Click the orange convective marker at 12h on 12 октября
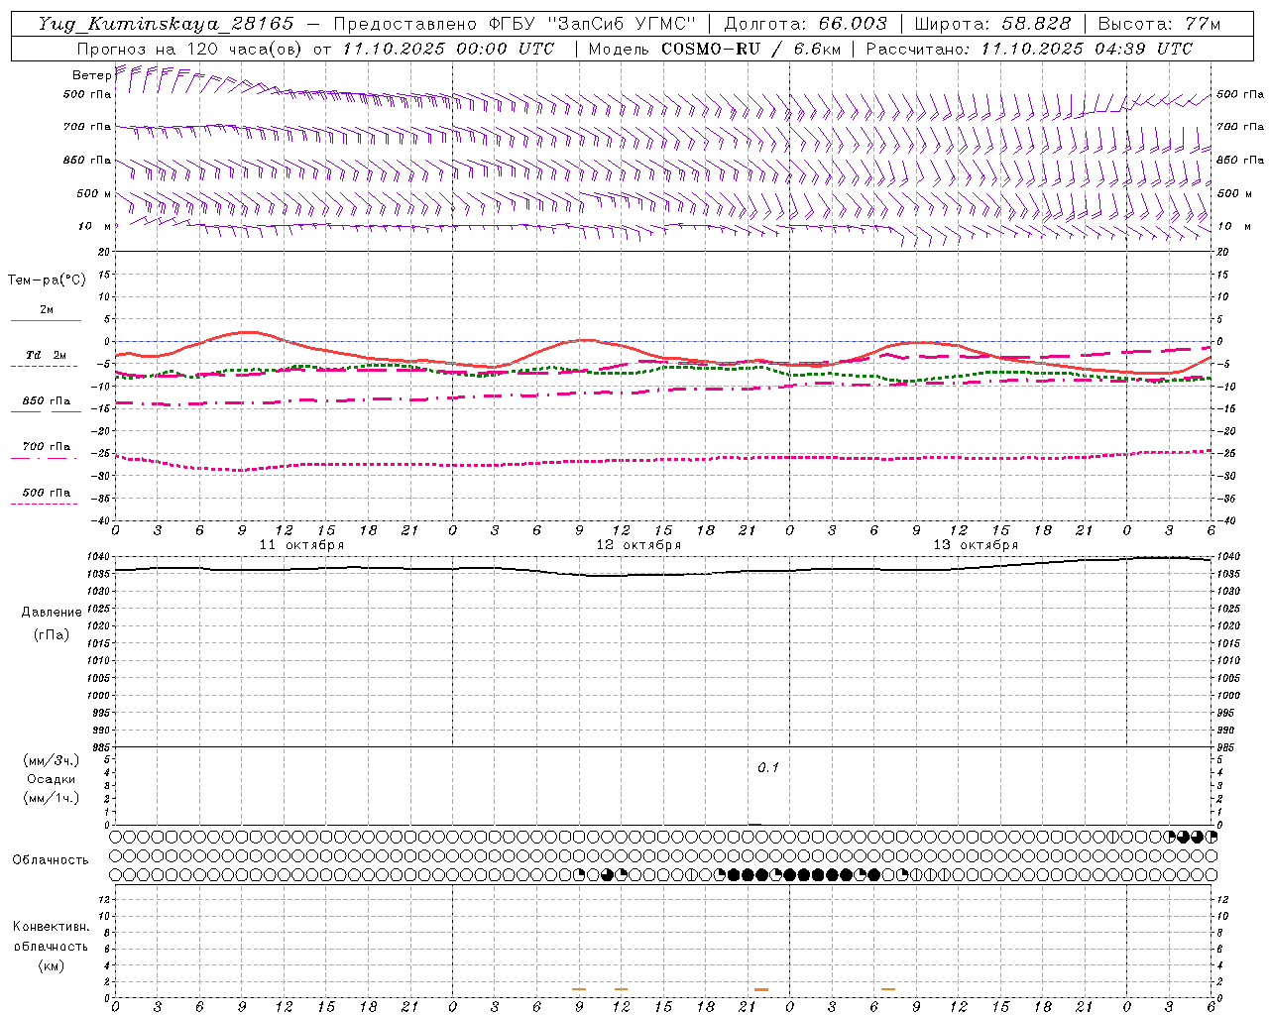This screenshot has height=1015, width=1269. coord(621,989)
